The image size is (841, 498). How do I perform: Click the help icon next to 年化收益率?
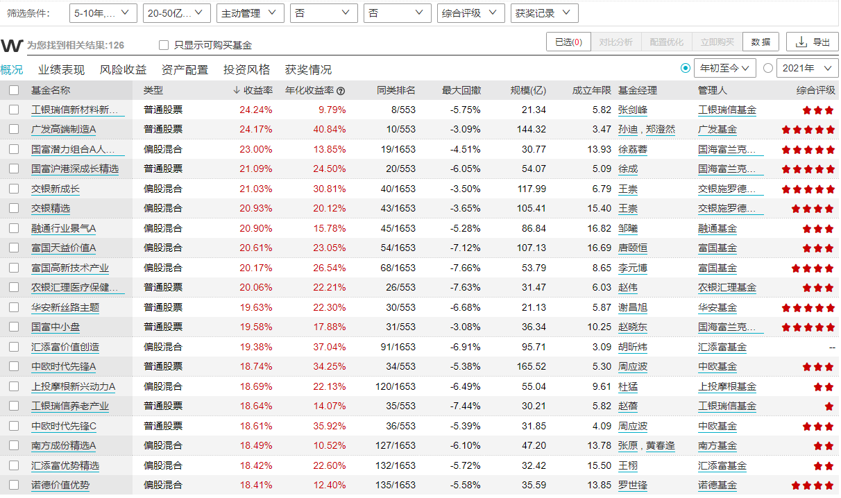(341, 91)
